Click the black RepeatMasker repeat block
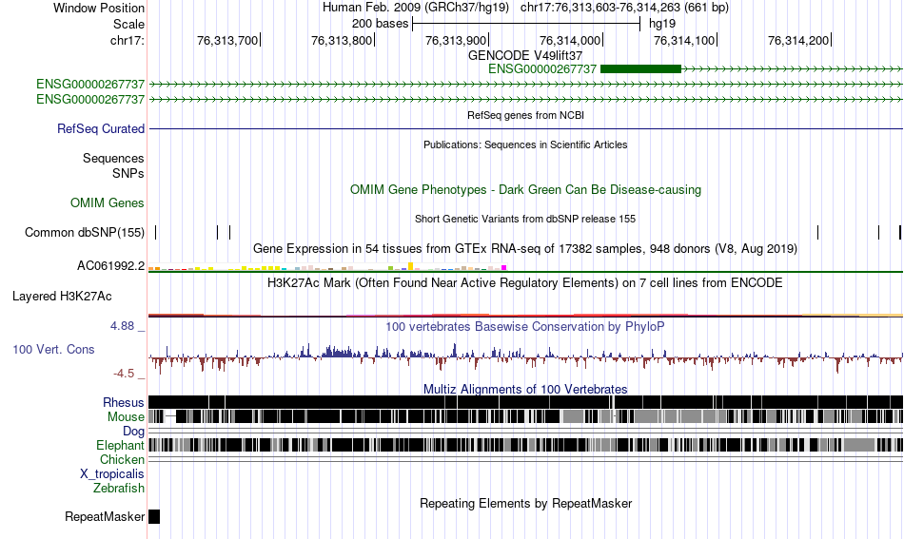The width and height of the screenshot is (904, 539). coord(154,516)
